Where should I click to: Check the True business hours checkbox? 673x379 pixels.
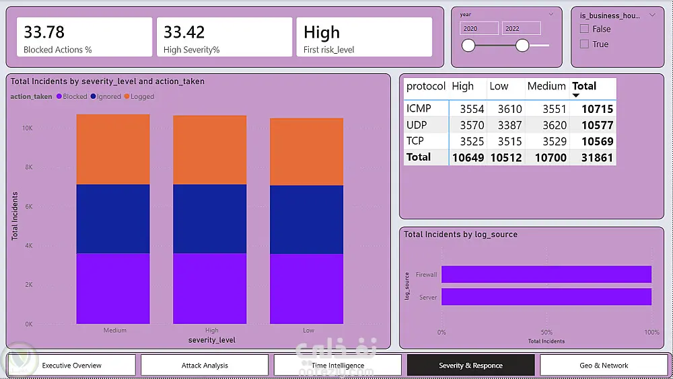tap(584, 44)
